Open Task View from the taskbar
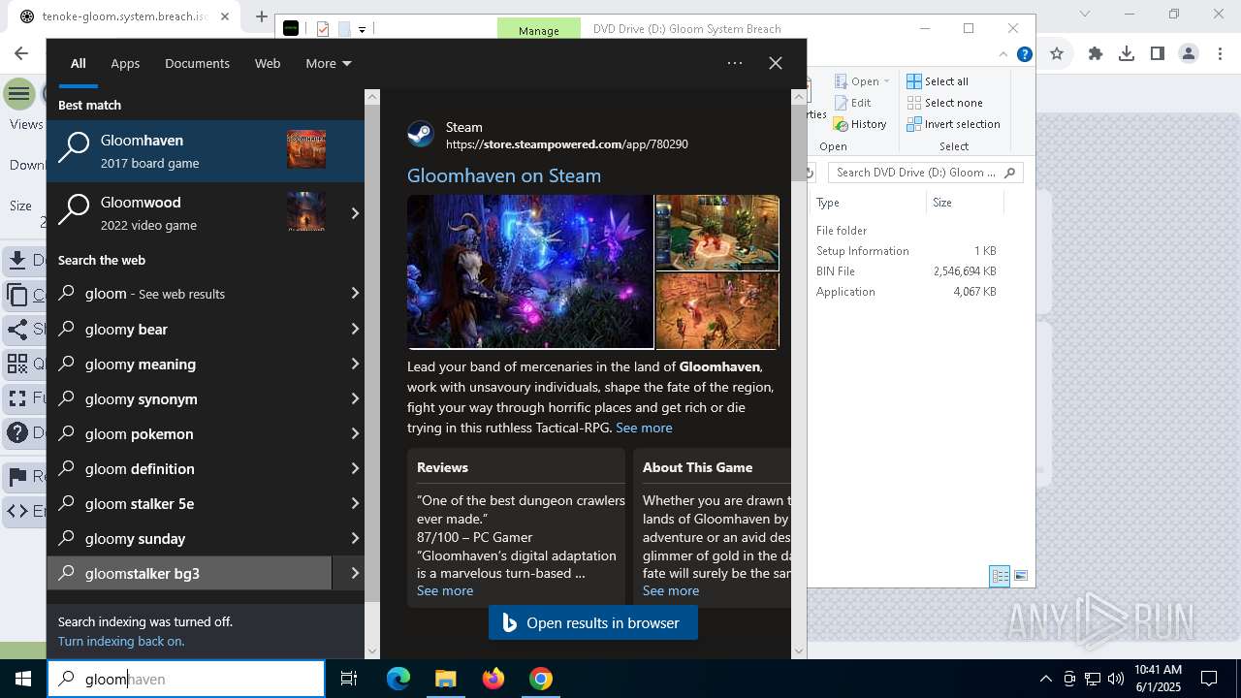1241x698 pixels. (349, 679)
